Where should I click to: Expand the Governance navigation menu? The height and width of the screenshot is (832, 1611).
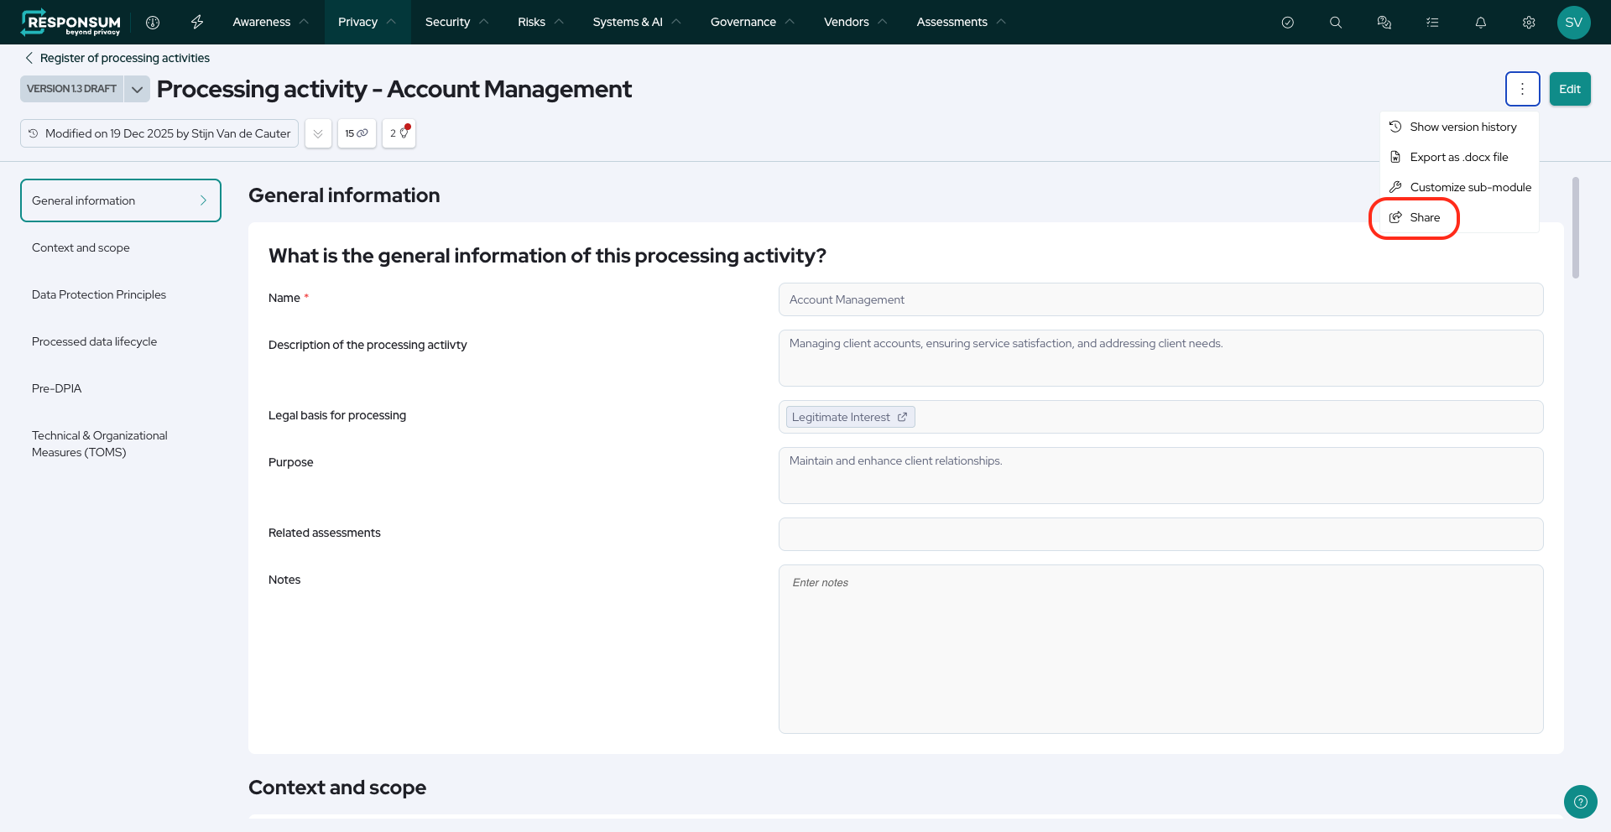tap(752, 22)
